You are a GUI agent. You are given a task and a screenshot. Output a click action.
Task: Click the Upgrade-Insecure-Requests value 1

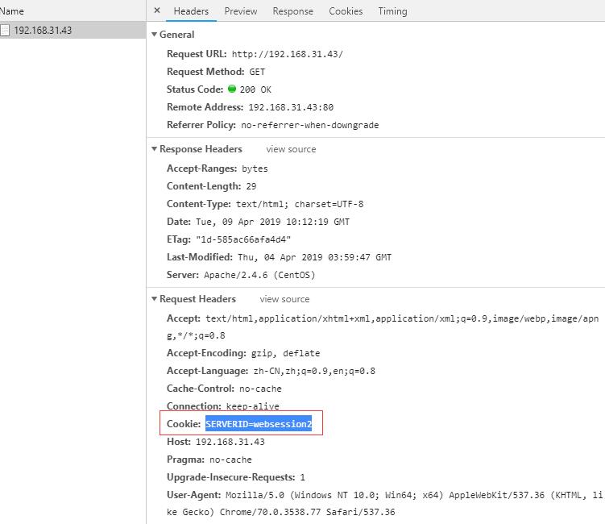(x=303, y=477)
